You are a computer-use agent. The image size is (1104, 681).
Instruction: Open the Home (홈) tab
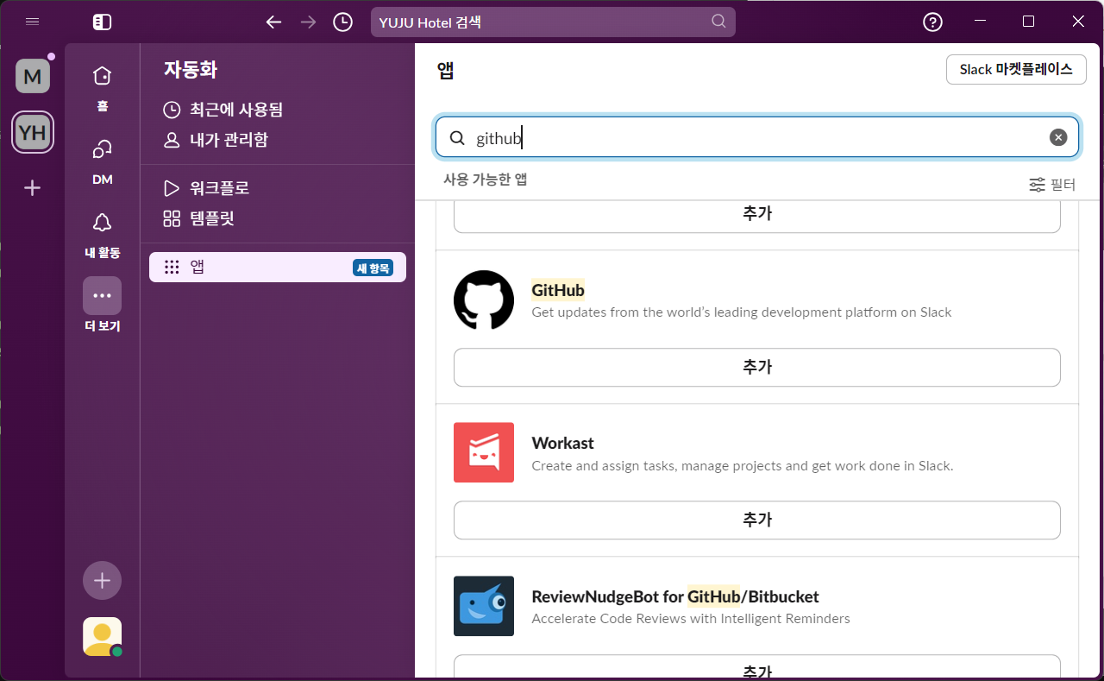click(102, 87)
